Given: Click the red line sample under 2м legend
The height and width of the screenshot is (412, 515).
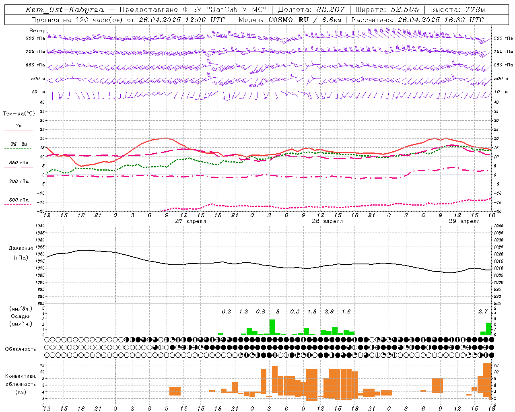Looking at the screenshot, I should point(19,130).
